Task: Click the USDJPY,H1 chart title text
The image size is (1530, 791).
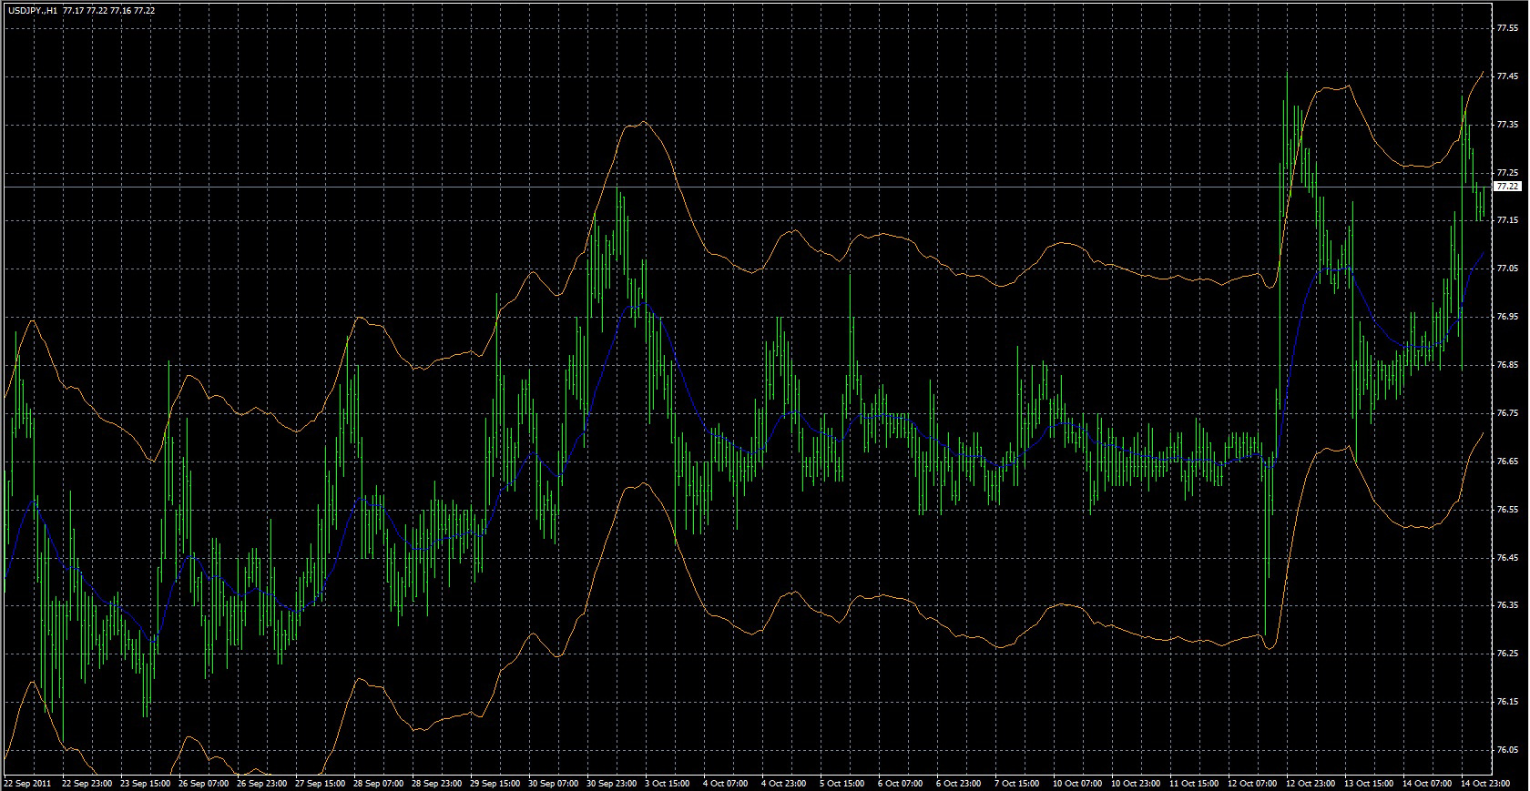Action: [33, 11]
